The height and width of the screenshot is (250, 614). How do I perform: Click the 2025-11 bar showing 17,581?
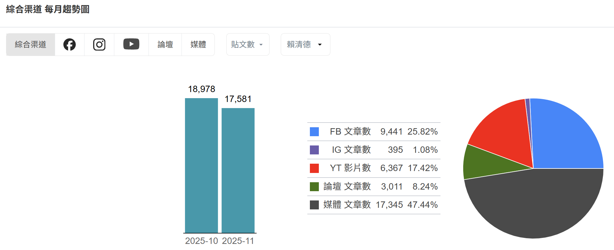[238, 170]
